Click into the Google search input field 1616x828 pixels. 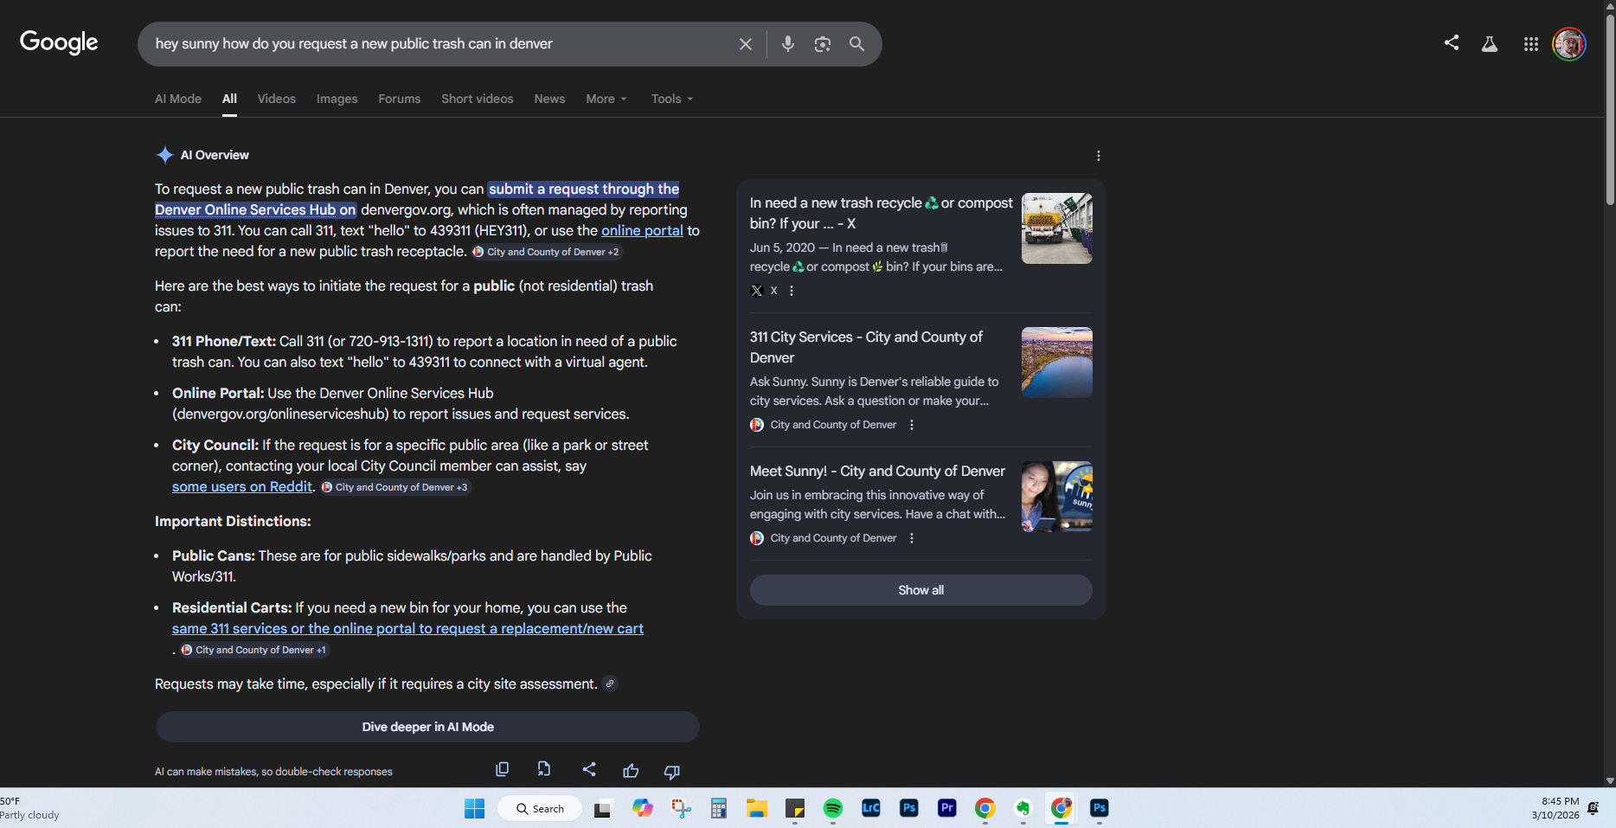coord(439,44)
